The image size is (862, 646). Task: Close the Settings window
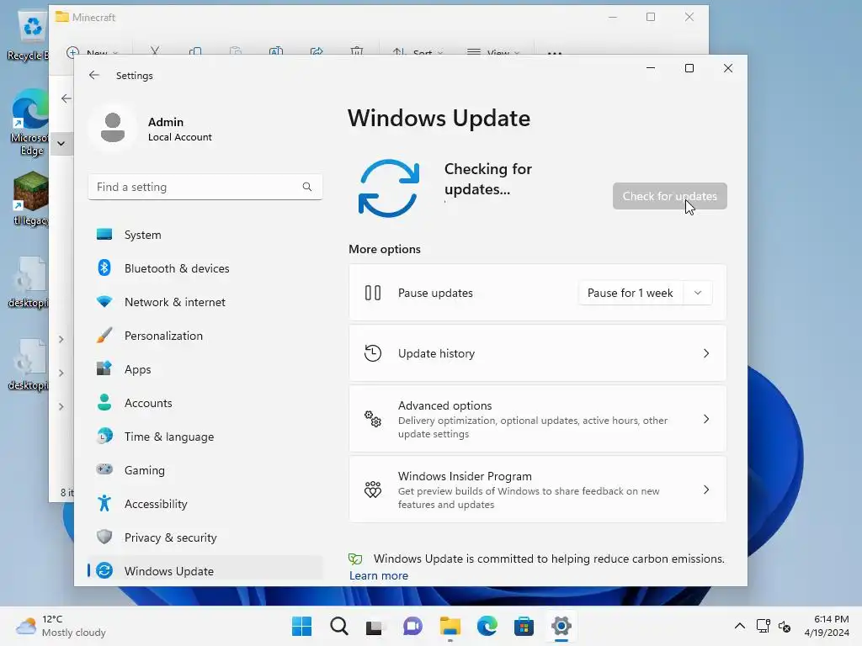728,68
